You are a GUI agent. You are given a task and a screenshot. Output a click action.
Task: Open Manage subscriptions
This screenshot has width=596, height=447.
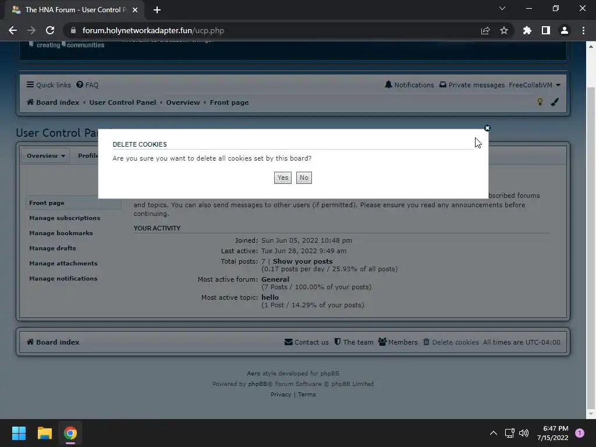[65, 218]
